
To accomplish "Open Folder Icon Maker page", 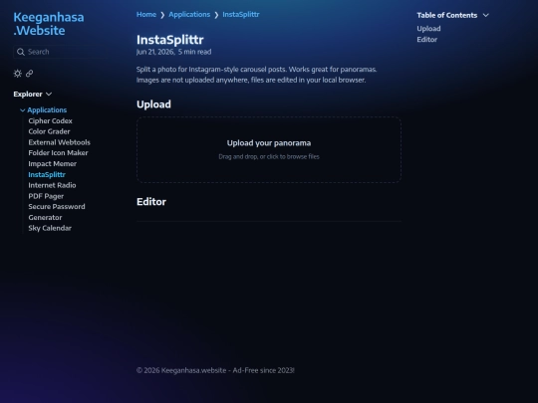I will tap(59, 153).
